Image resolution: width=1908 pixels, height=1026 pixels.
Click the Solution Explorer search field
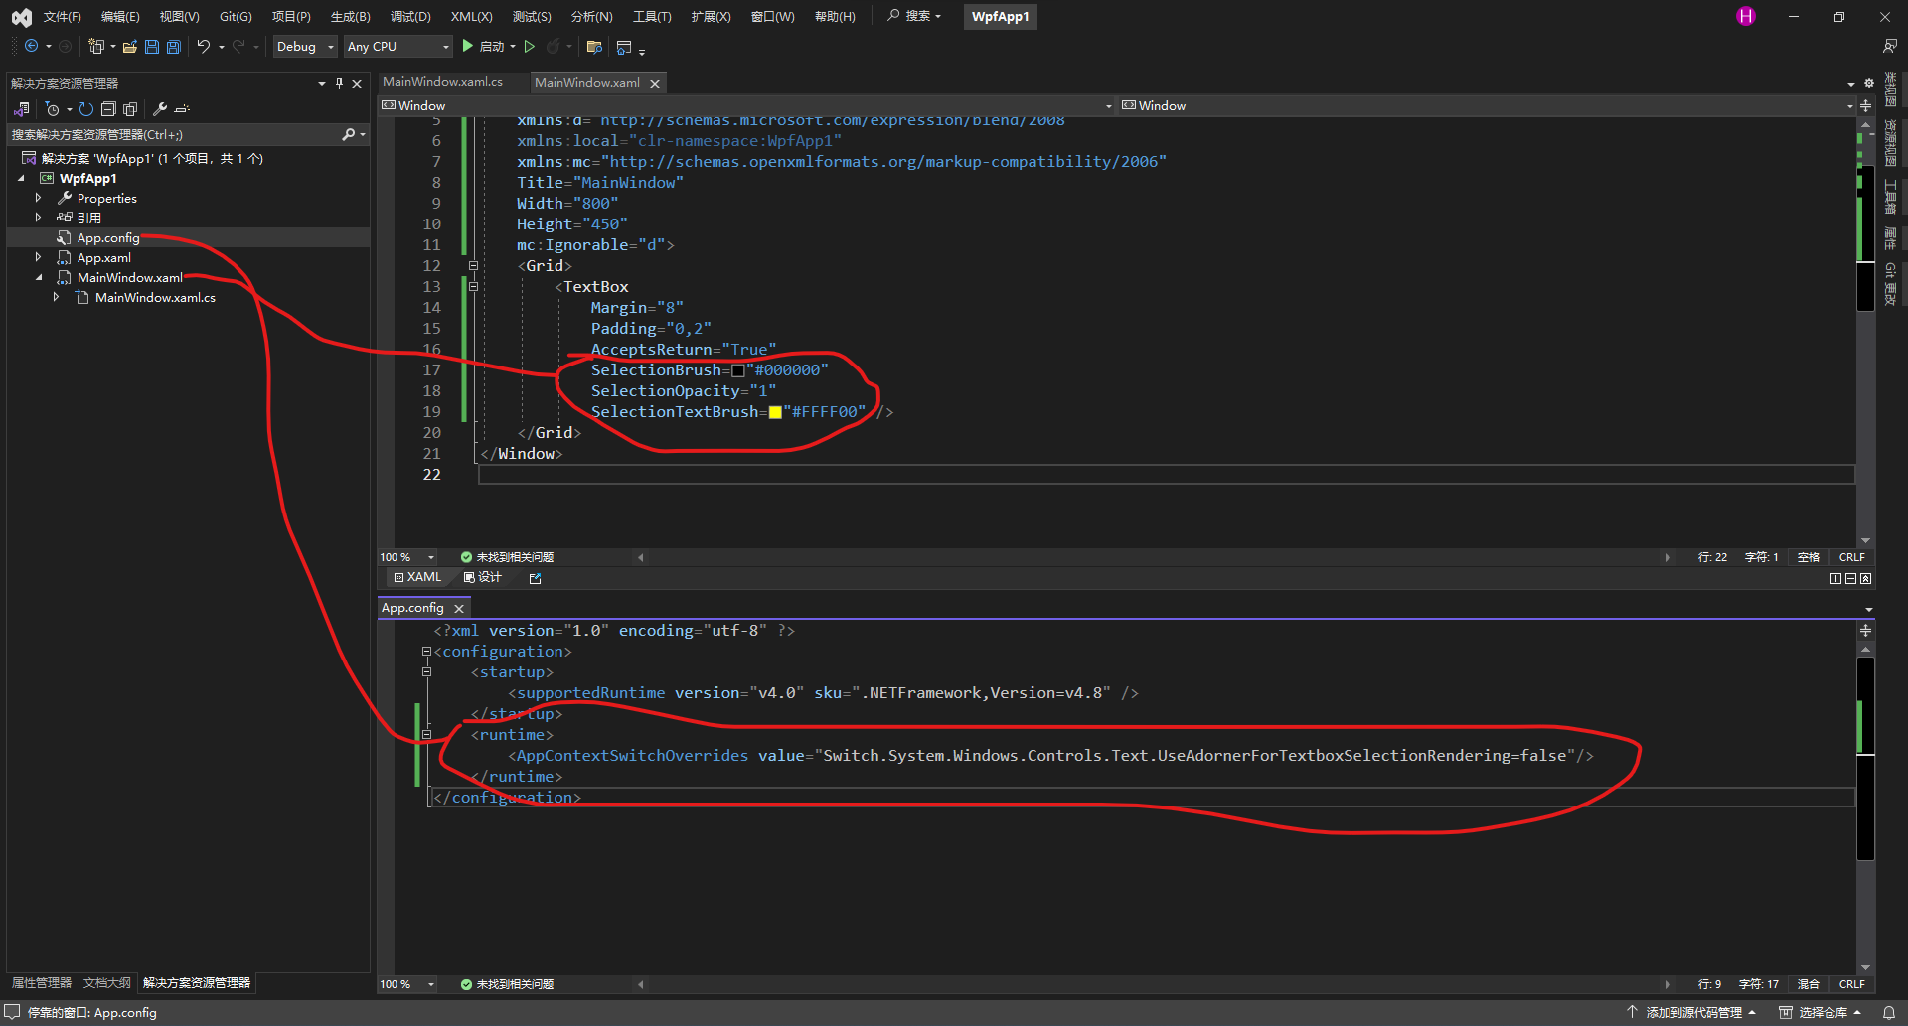tap(174, 134)
